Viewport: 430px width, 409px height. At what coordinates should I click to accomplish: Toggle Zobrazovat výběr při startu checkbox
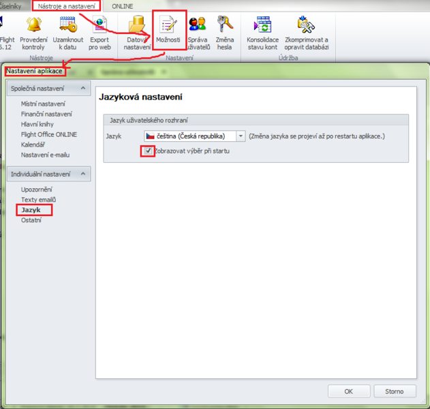click(x=148, y=151)
